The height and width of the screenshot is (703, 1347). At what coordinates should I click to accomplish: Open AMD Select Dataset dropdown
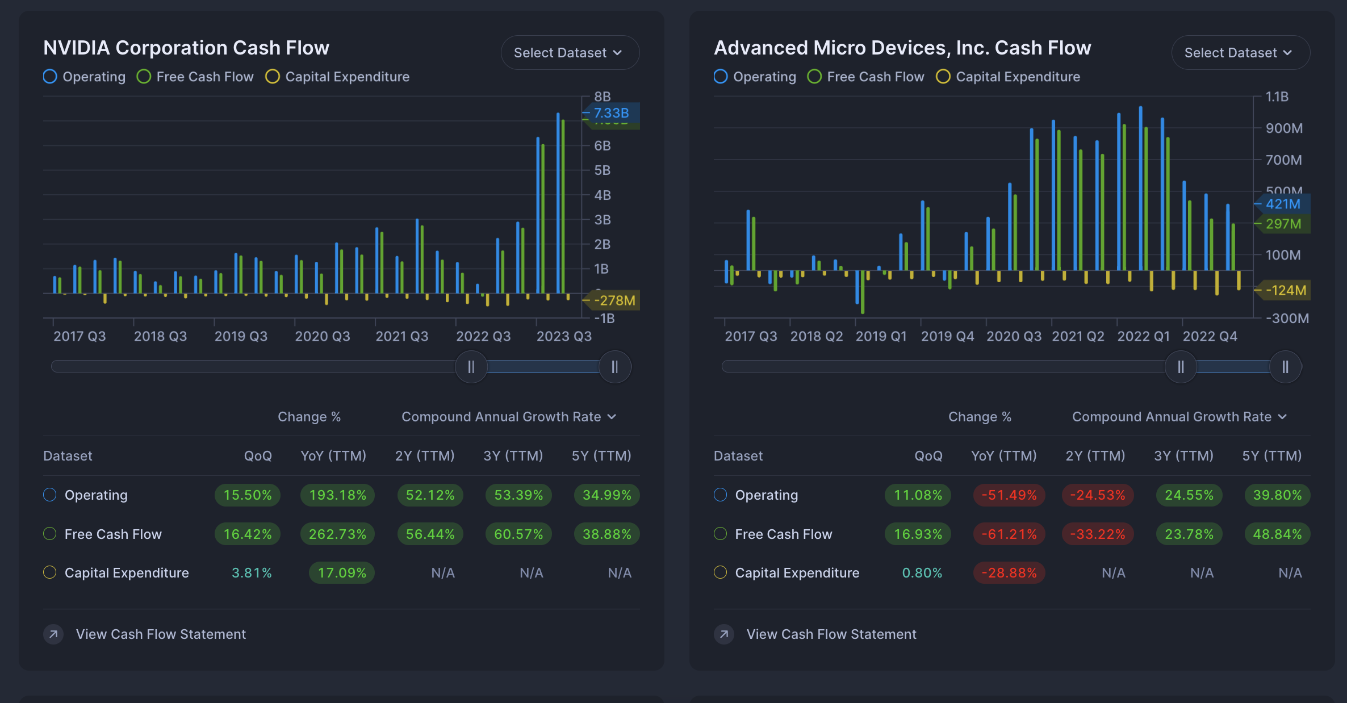(1240, 53)
